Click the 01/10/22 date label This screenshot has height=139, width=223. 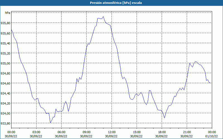click(212, 136)
